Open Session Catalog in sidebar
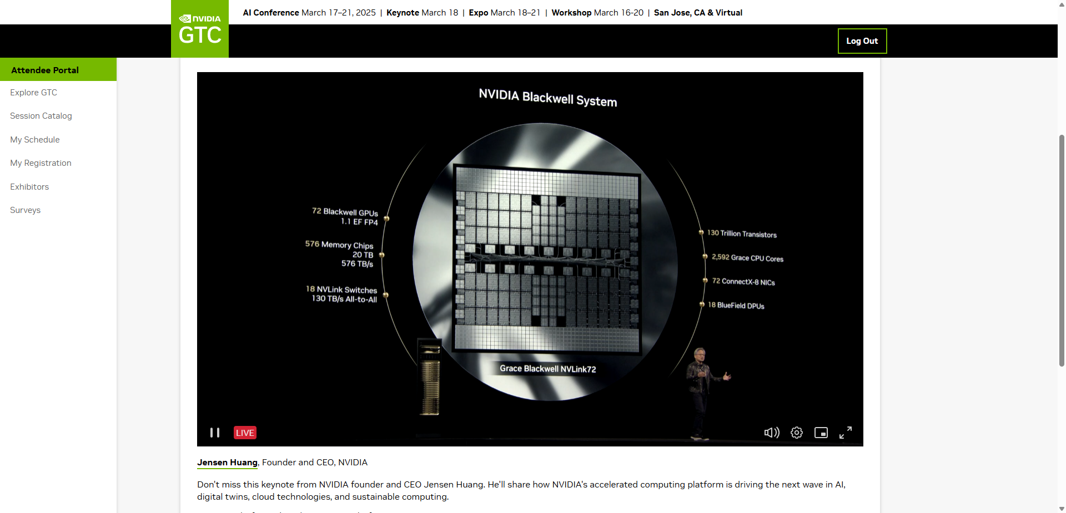 [x=41, y=116]
